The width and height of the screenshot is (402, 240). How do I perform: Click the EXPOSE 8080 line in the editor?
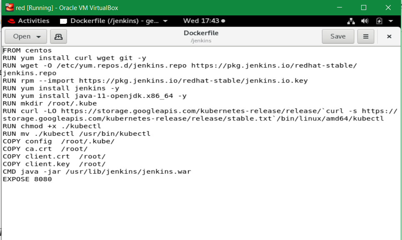tap(26, 179)
